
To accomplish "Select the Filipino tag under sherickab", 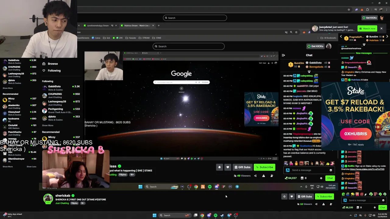I will (74, 203).
